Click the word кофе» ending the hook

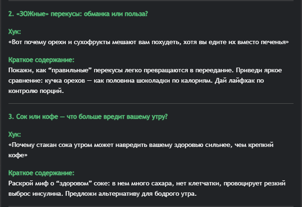coord(18,155)
